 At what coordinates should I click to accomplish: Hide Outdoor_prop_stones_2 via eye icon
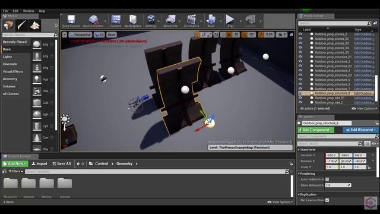300,34
